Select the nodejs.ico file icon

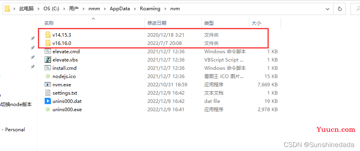48,76
